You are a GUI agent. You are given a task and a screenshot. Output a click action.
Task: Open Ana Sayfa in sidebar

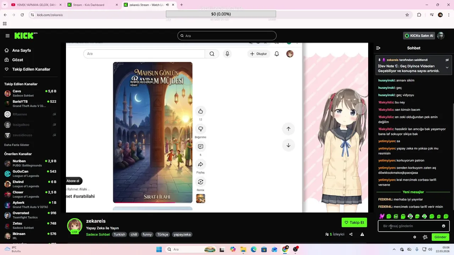tap(21, 50)
